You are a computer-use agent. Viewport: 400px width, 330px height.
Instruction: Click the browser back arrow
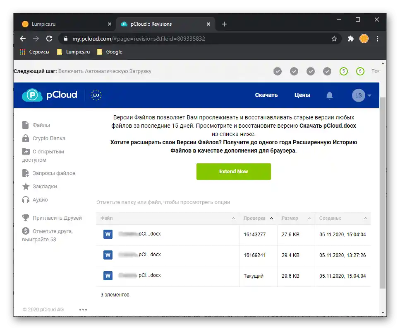pyautogui.click(x=23, y=39)
